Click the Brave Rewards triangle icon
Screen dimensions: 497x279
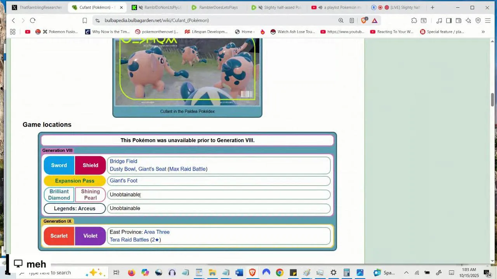pos(375,21)
